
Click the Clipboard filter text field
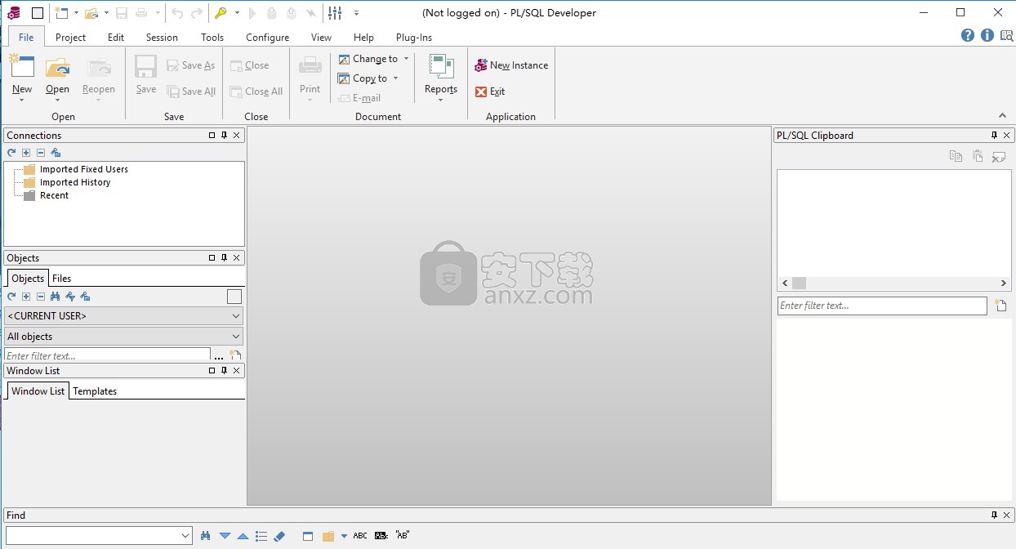point(882,306)
